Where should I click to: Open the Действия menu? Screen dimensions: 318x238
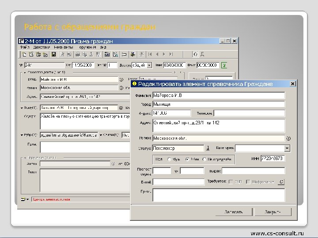(42, 47)
